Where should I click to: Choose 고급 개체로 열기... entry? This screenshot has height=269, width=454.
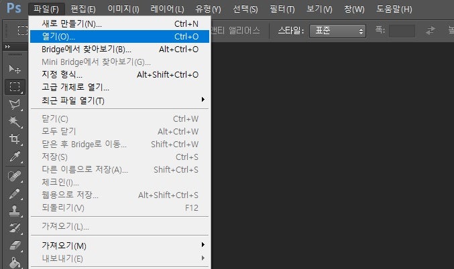click(119, 87)
